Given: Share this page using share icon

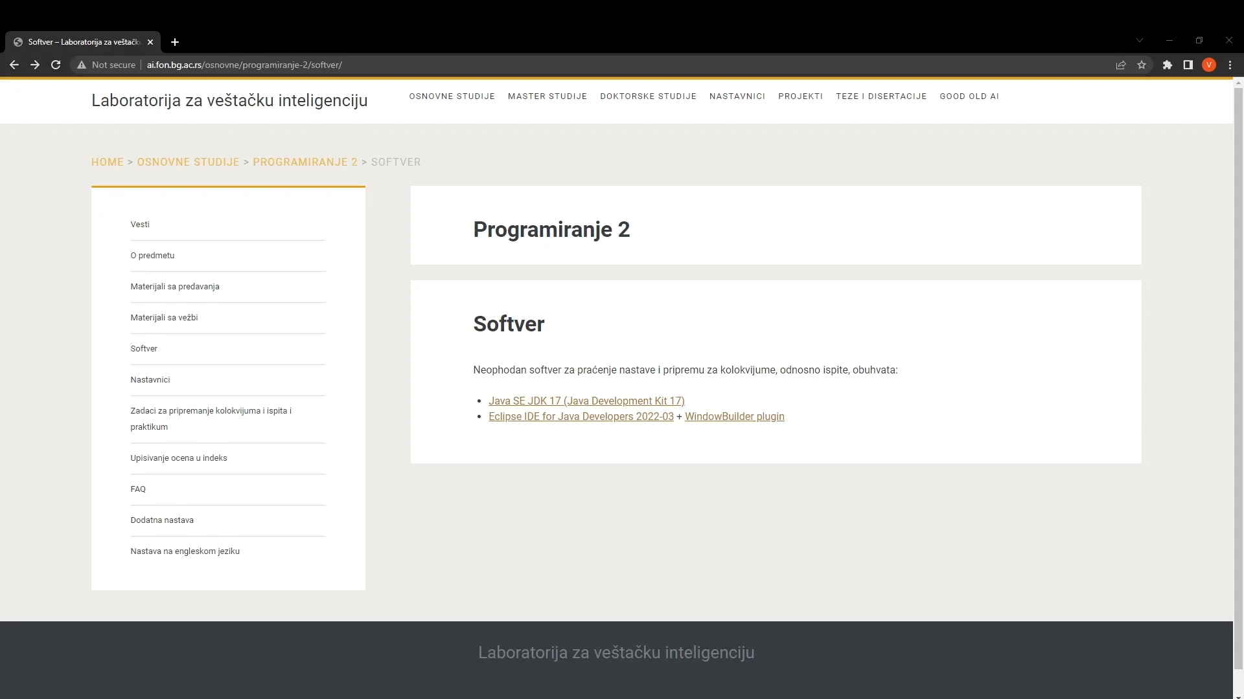Looking at the screenshot, I should pyautogui.click(x=1121, y=65).
